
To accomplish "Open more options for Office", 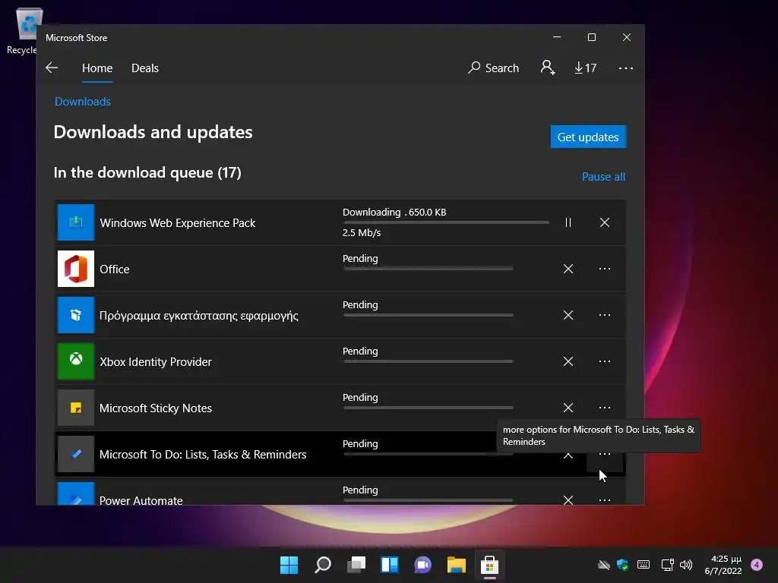I will pos(604,269).
